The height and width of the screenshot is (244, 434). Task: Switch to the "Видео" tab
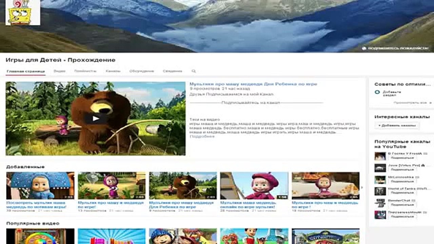coord(59,71)
